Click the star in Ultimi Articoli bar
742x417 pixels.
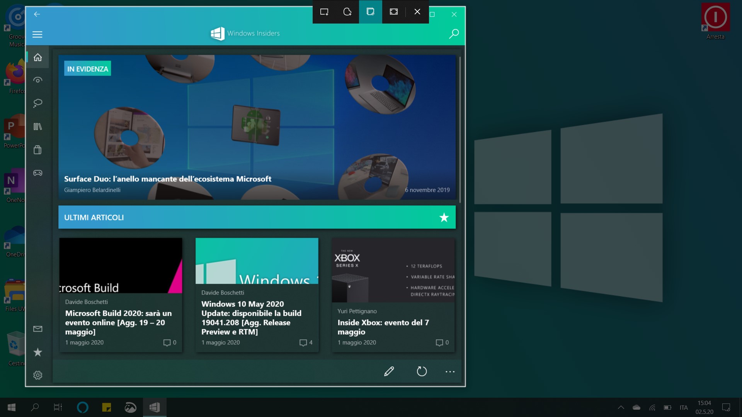pos(444,217)
